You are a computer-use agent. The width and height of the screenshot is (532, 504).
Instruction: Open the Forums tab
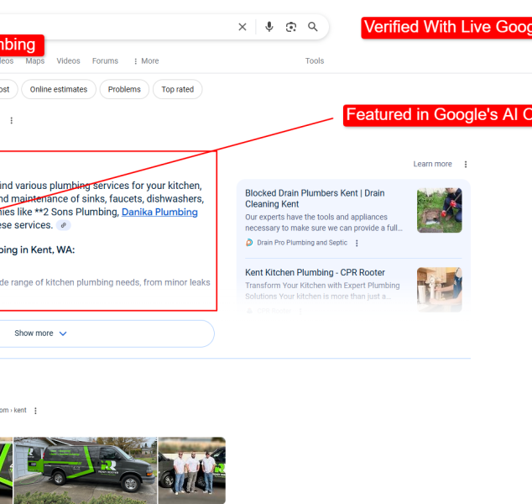coord(105,60)
